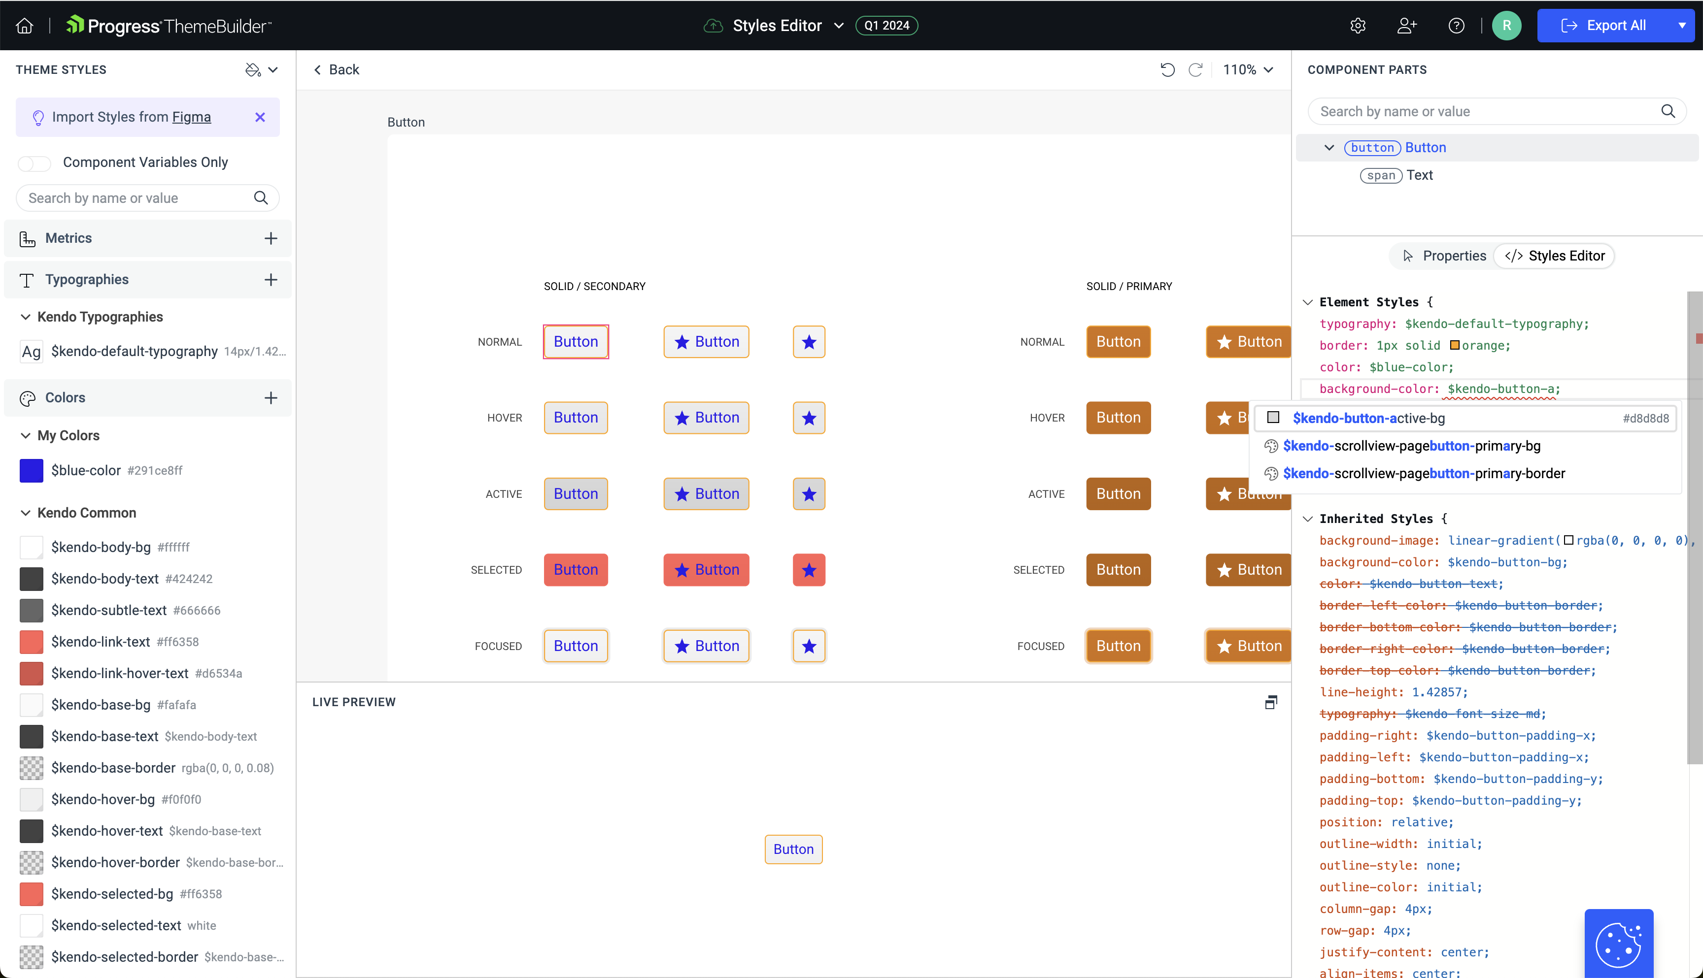Click the Live Preview Button
Screen dimensions: 1703x978
[x=793, y=849]
